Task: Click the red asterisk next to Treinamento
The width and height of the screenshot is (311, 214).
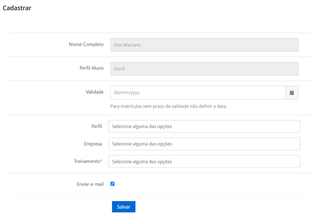Action: click(101, 161)
